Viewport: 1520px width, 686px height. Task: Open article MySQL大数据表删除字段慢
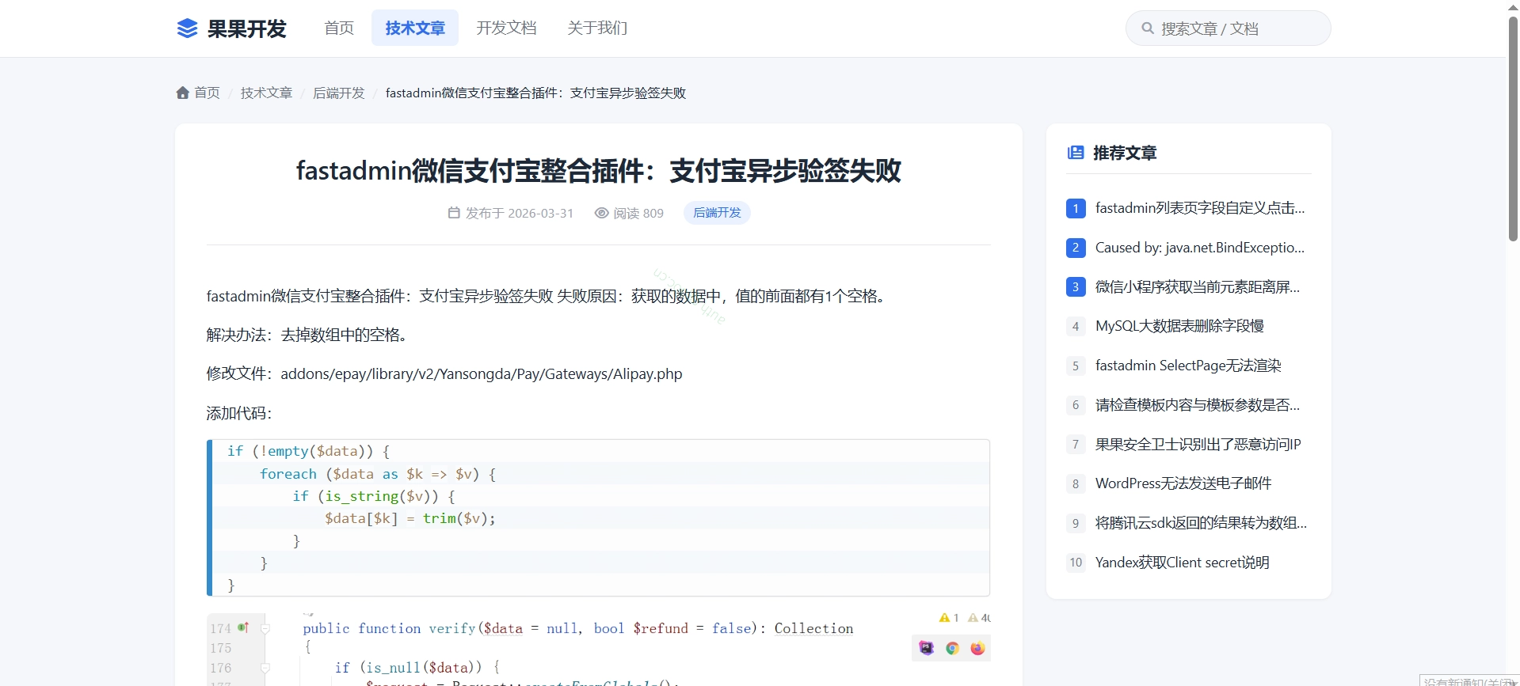click(x=1179, y=326)
